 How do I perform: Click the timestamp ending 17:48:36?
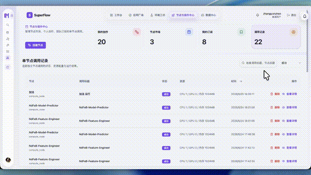point(243,134)
